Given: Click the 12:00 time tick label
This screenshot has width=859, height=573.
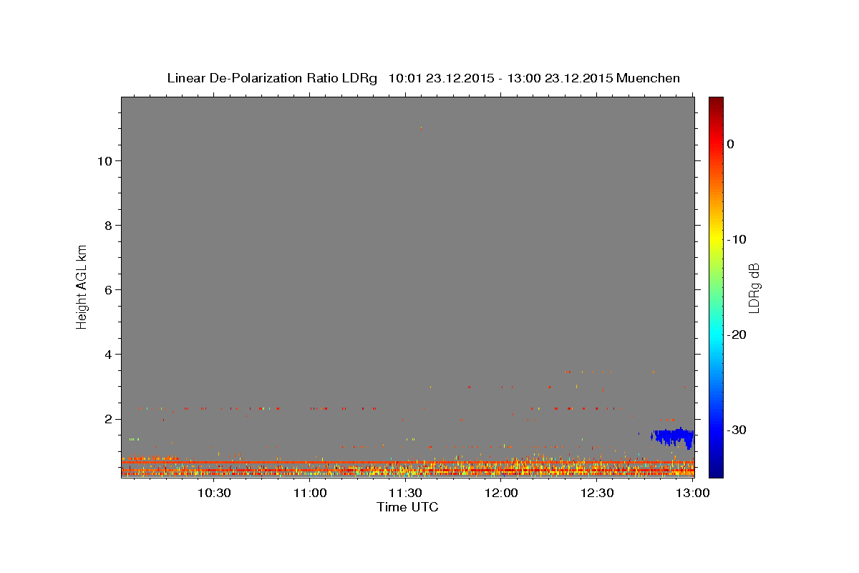Looking at the screenshot, I should pos(501,493).
